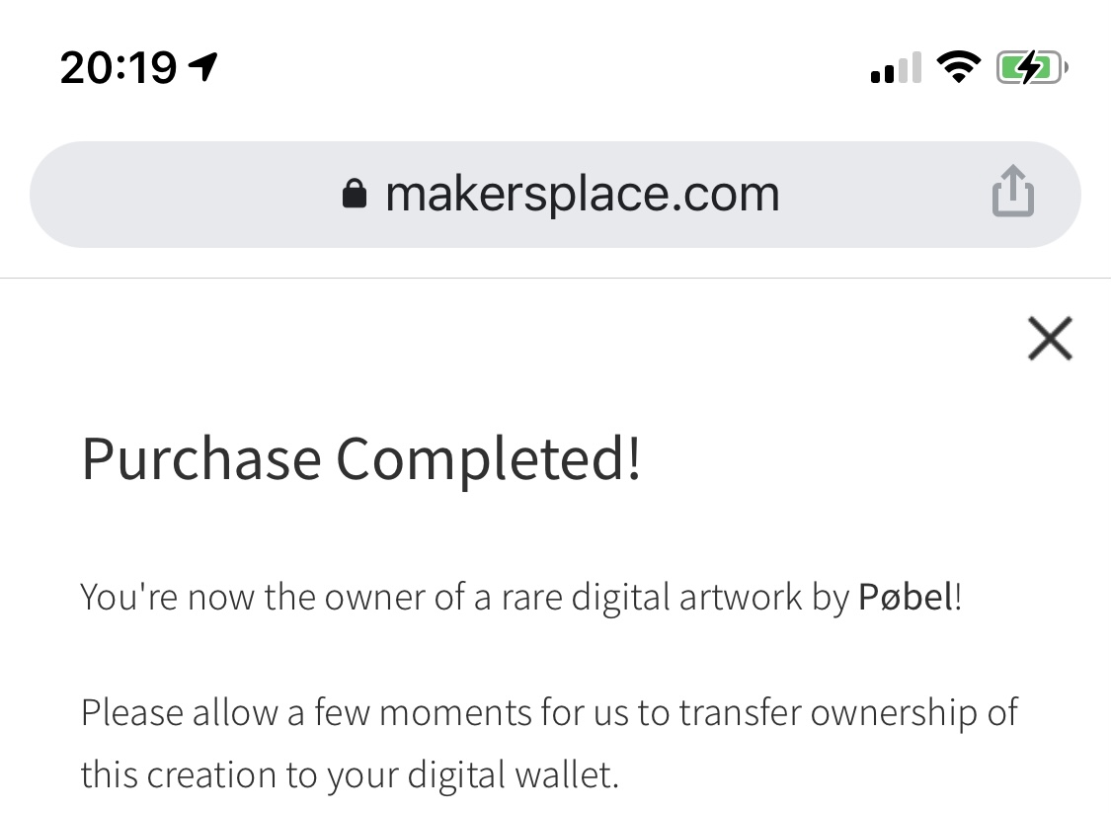
Task: Open the Pøbel artist link
Action: pyautogui.click(x=906, y=597)
